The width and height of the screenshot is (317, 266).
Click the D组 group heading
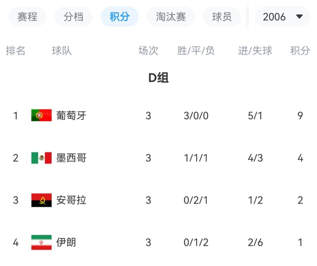point(158,77)
